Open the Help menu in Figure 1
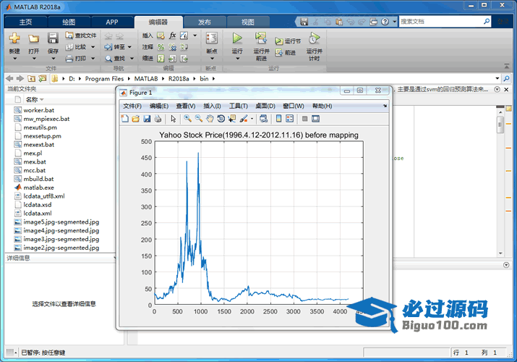This screenshot has height=362, width=517. pyautogui.click(x=322, y=106)
